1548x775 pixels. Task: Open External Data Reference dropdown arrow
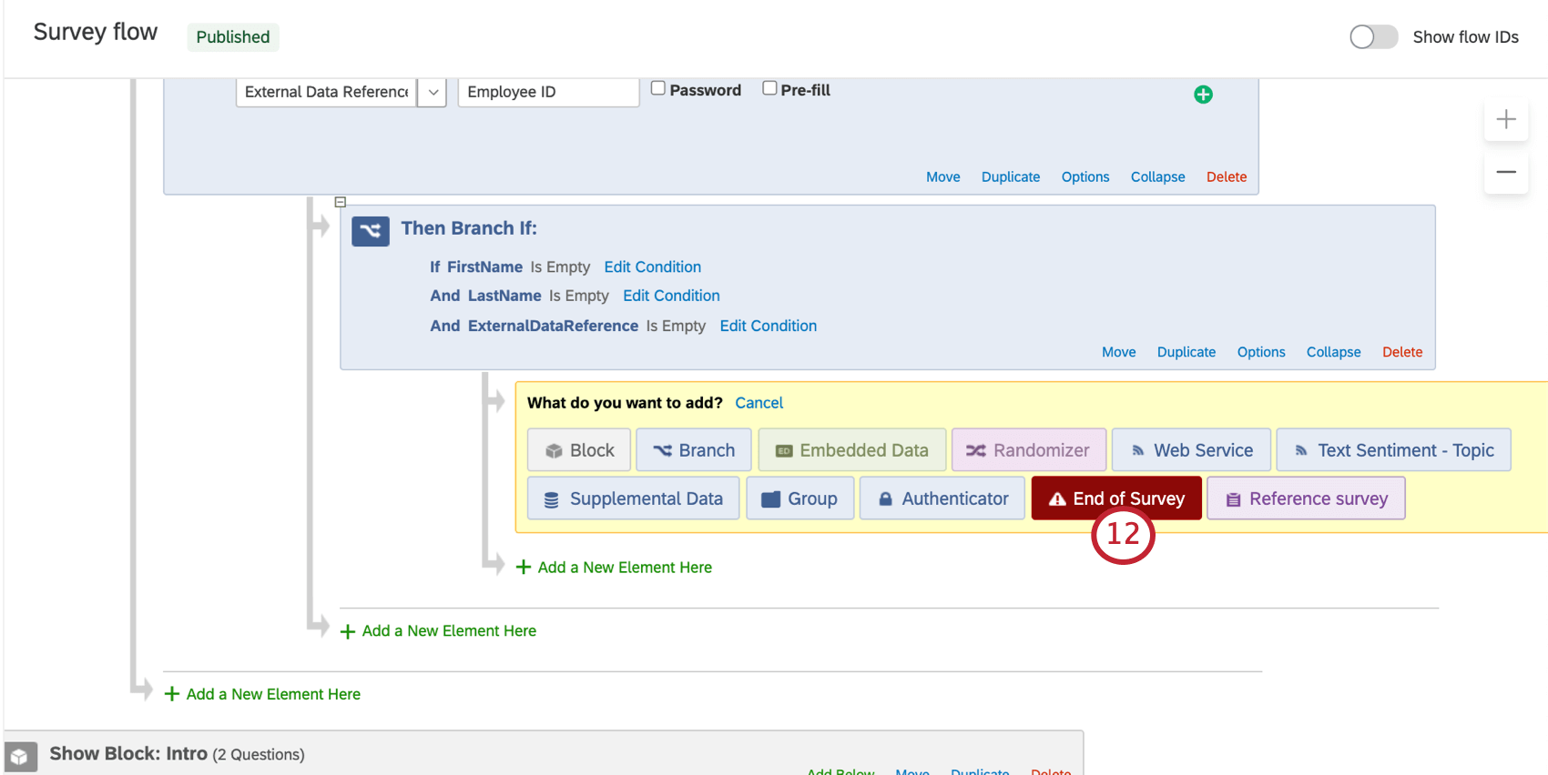coord(433,92)
